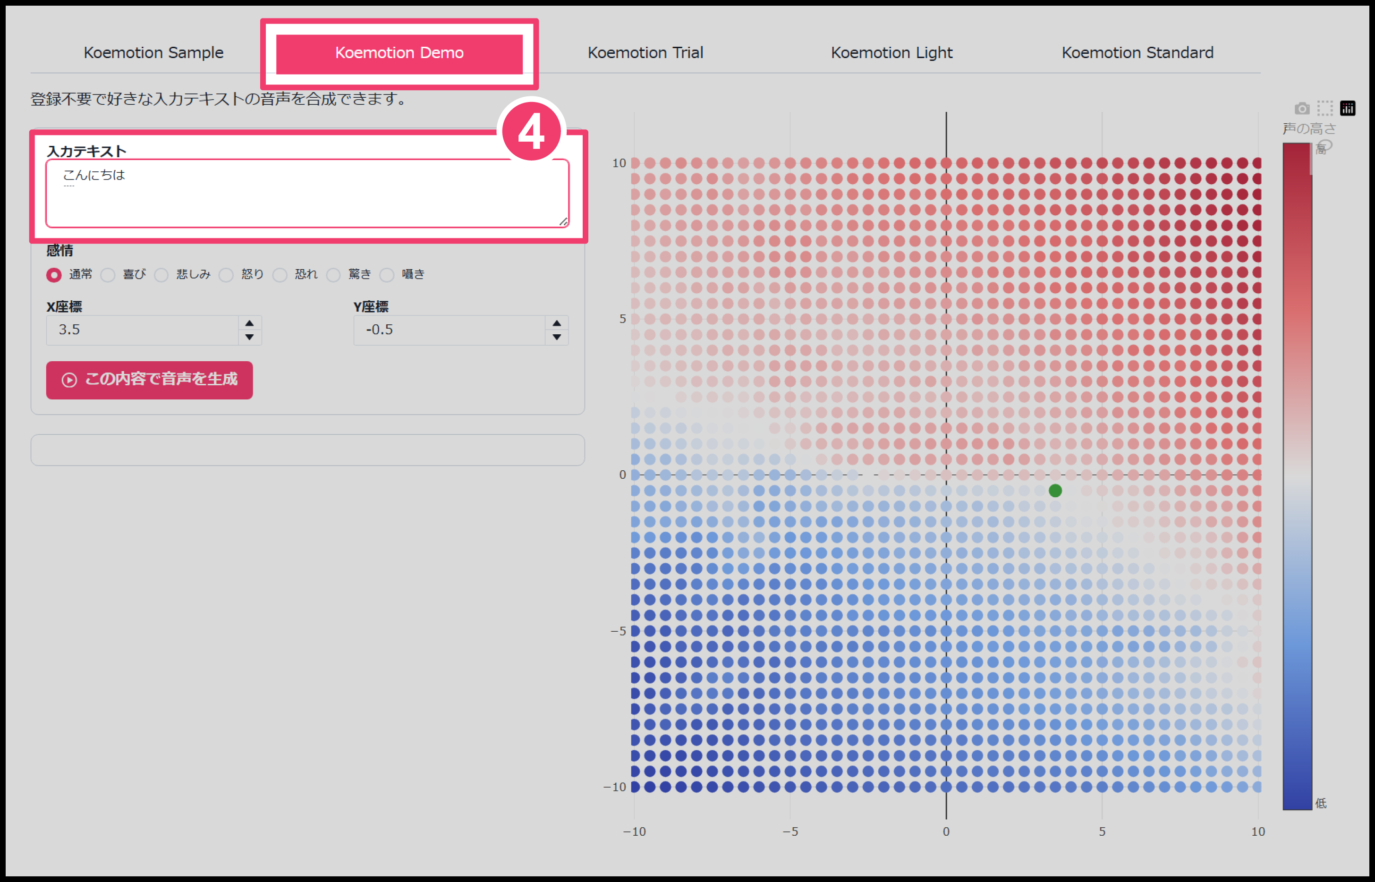This screenshot has width=1375, height=882.
Task: Click the 入力テキスト field label
Action: coord(86,151)
